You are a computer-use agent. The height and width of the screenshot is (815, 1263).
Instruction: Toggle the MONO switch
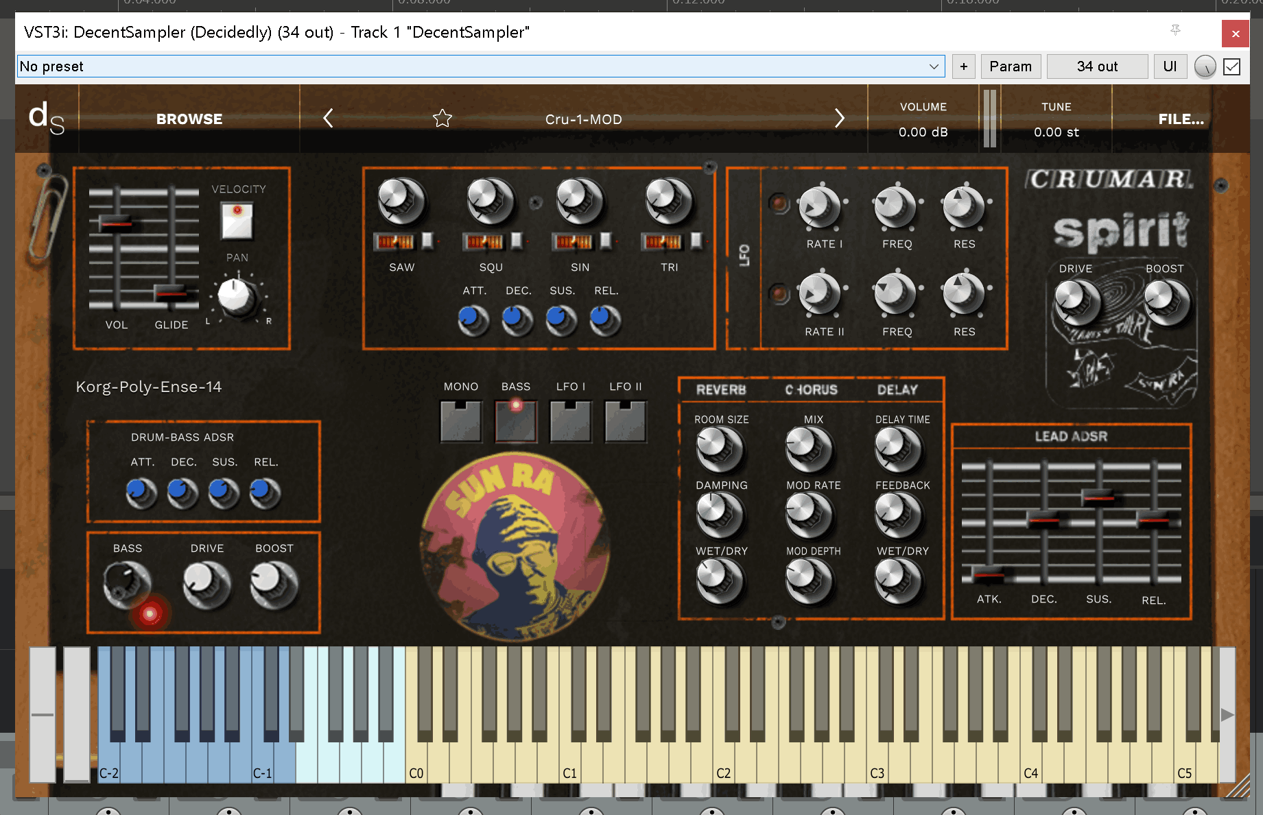(460, 422)
